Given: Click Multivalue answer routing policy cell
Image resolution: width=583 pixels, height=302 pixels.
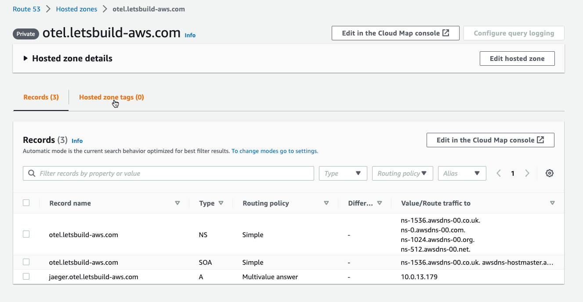Looking at the screenshot, I should pyautogui.click(x=270, y=277).
